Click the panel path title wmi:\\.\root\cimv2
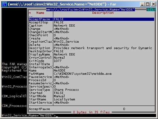The image size is (158, 119). (91, 10)
